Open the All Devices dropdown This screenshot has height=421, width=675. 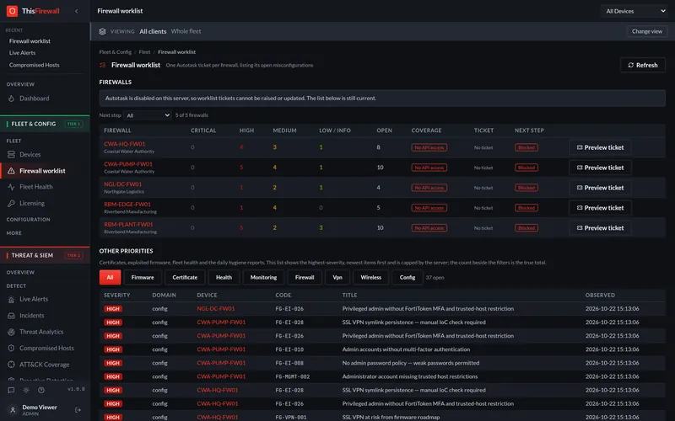point(635,11)
